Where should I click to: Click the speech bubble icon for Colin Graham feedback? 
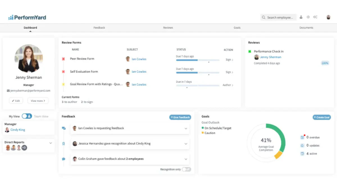(x=64, y=159)
